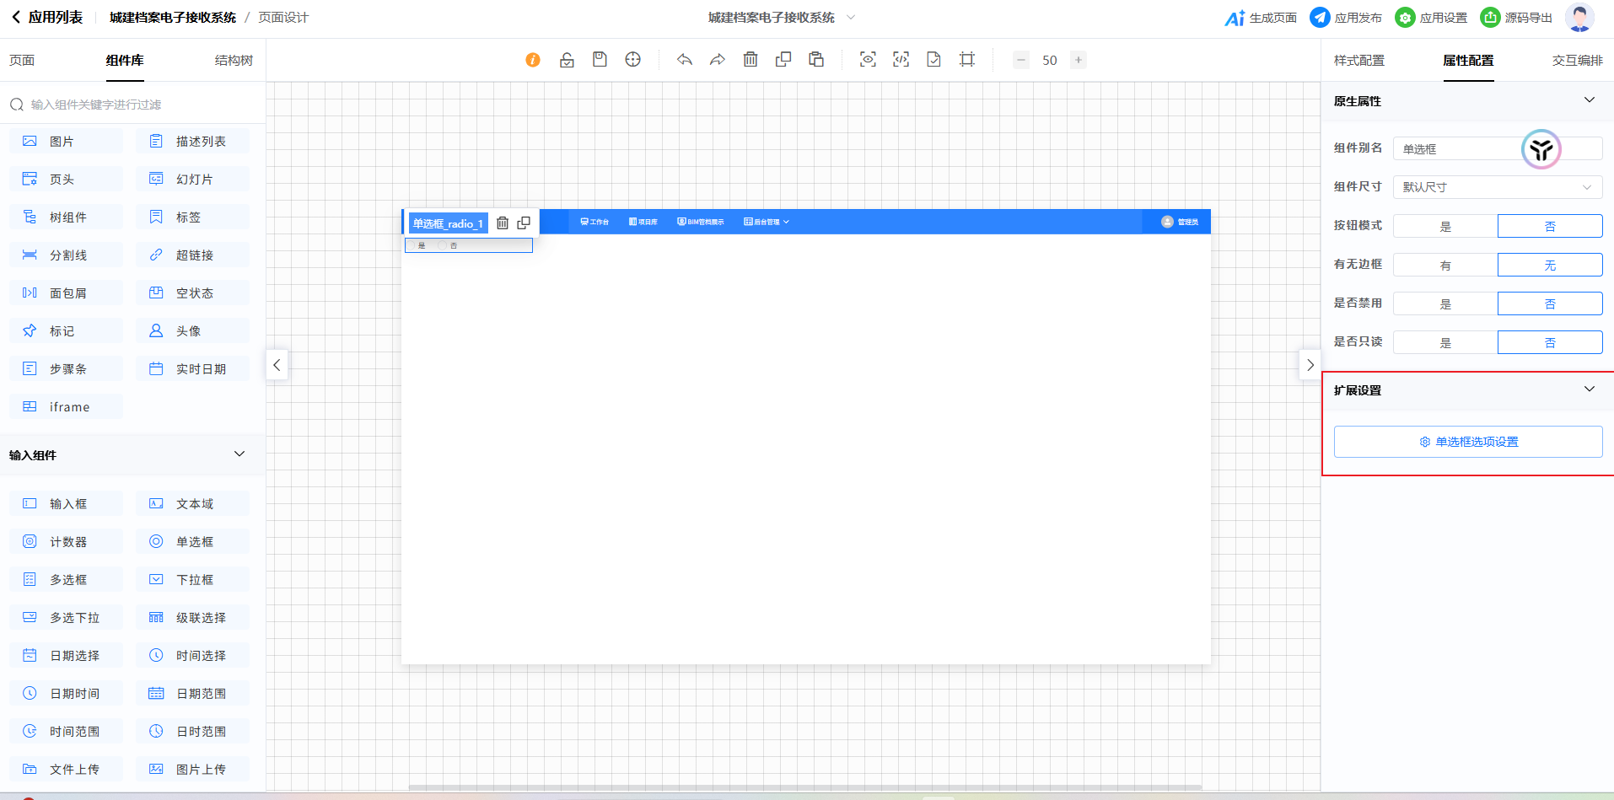Image resolution: width=1614 pixels, height=800 pixels.
Task: Click the 应用发布 button
Action: coord(1347,18)
